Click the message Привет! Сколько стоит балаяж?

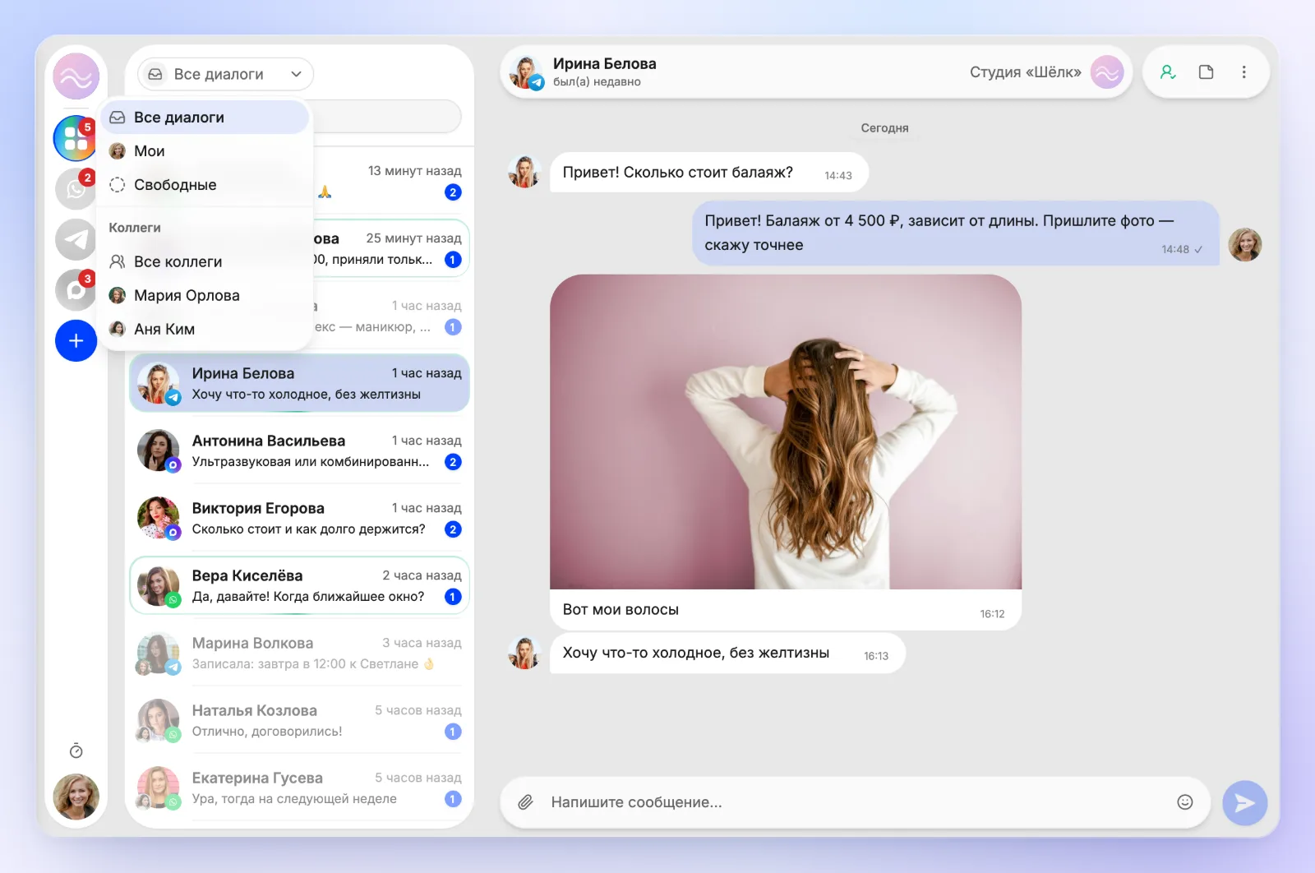pyautogui.click(x=708, y=173)
